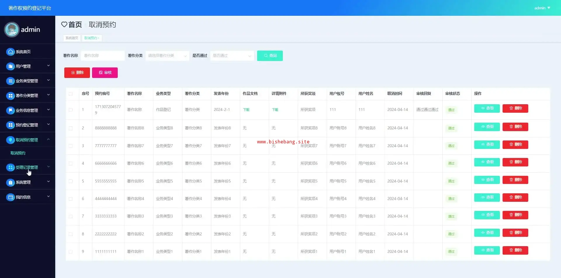This screenshot has height=278, width=561.
Task: Toggle the select-all checkbox in table header
Action: click(x=71, y=94)
